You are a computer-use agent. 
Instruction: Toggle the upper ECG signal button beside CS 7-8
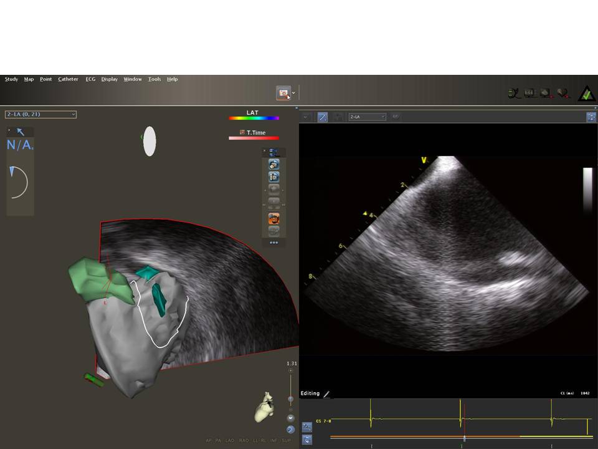pos(307,427)
